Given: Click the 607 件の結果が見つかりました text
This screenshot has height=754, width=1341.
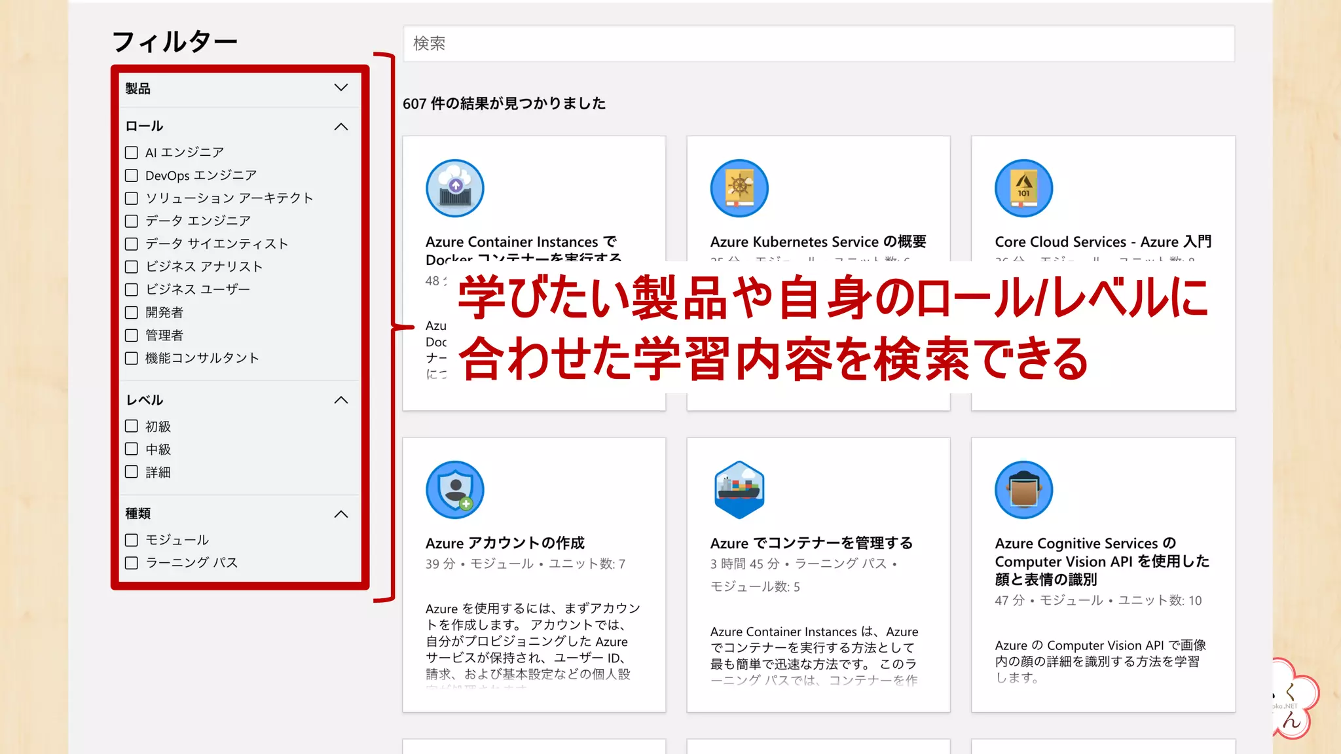Looking at the screenshot, I should [504, 103].
